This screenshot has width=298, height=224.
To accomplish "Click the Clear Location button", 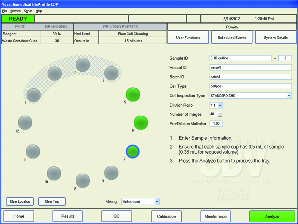I will 20,201.
